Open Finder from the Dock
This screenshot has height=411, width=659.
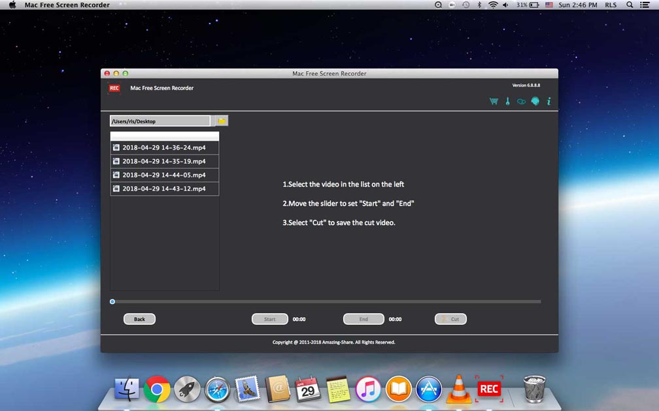click(127, 389)
